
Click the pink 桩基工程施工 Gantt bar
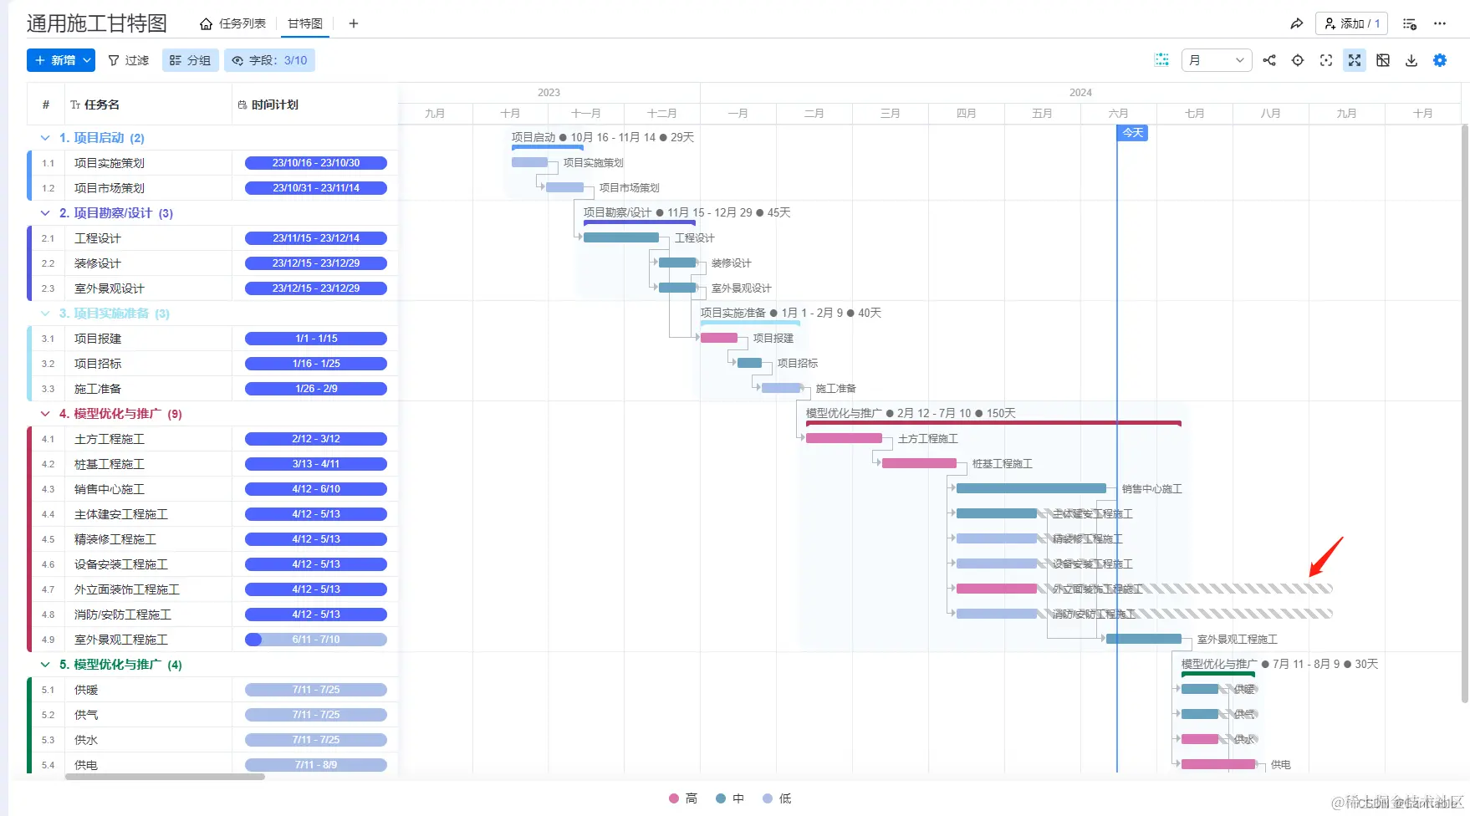click(919, 463)
